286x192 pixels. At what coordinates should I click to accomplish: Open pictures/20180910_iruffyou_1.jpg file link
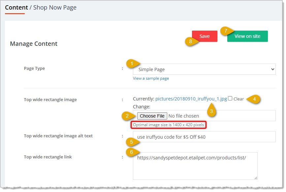(x=191, y=99)
